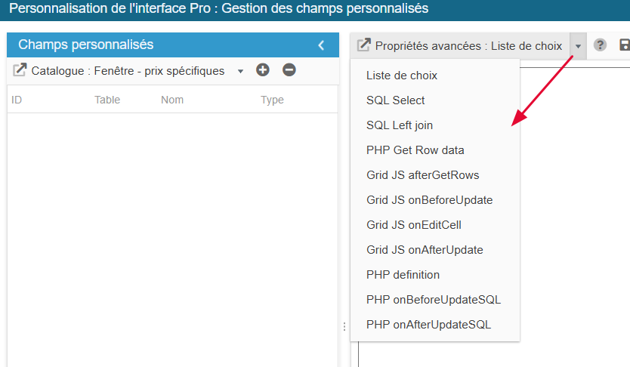
Task: Select PHP Get Row data
Action: [x=415, y=150]
